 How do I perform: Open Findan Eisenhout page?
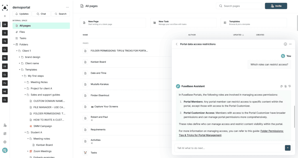[100, 95]
